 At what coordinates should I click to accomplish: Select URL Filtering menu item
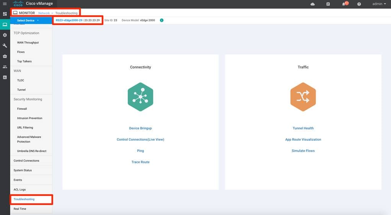(x=25, y=127)
